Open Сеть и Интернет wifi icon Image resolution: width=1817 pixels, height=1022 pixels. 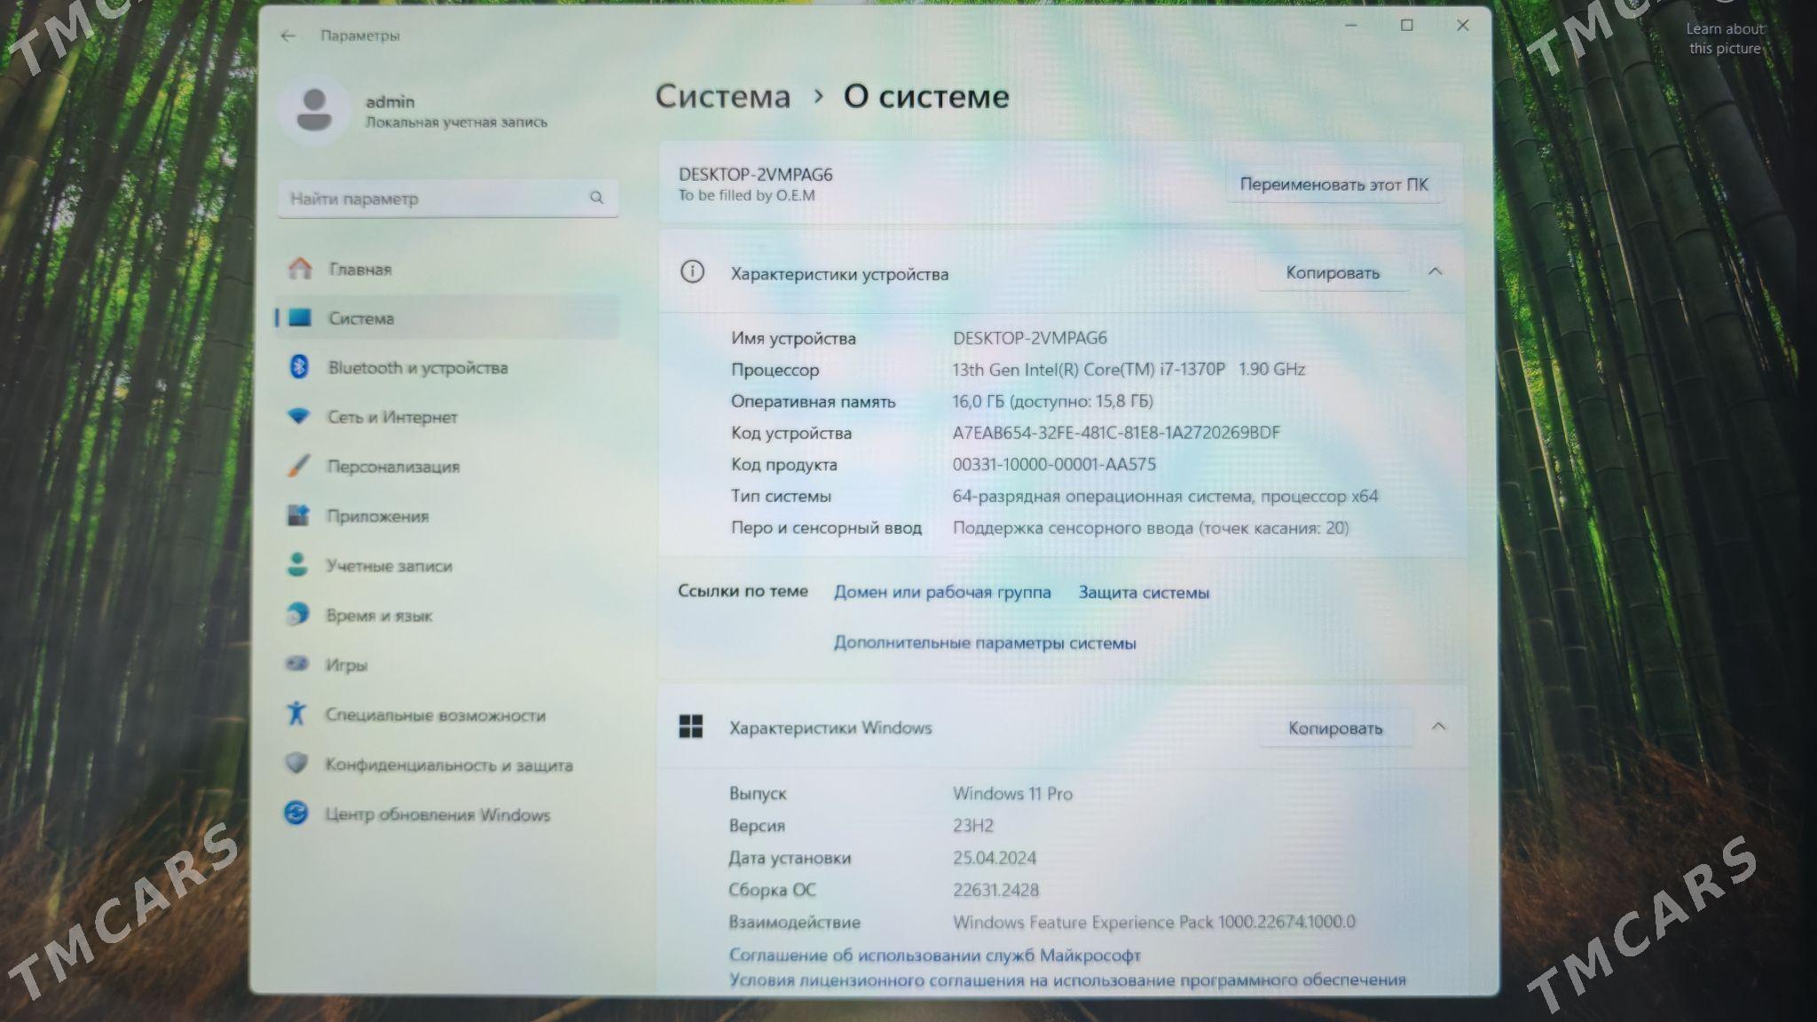pyautogui.click(x=299, y=416)
